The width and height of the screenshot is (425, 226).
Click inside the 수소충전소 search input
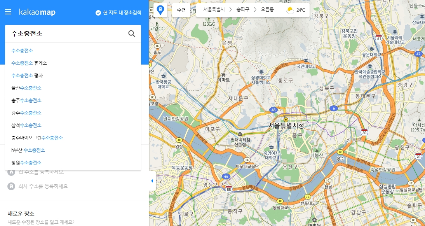click(x=58, y=33)
